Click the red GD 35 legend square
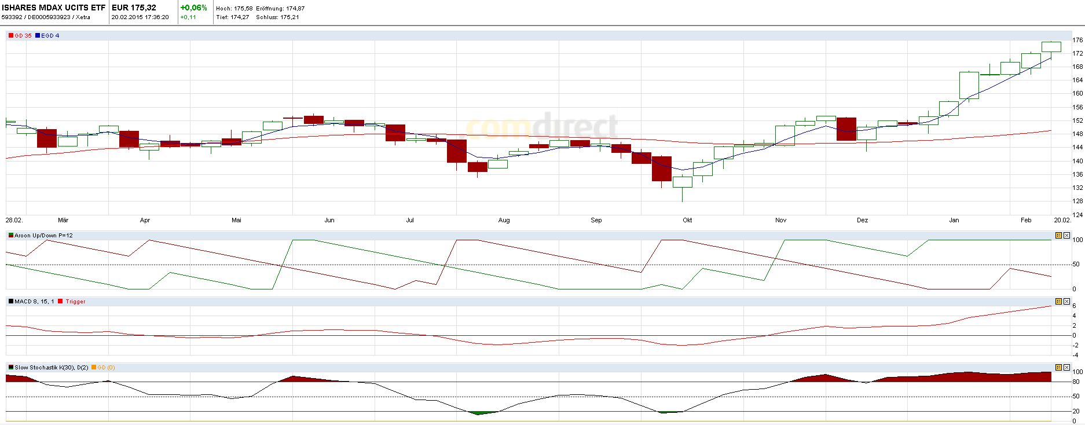The image size is (1085, 425). tap(11, 36)
